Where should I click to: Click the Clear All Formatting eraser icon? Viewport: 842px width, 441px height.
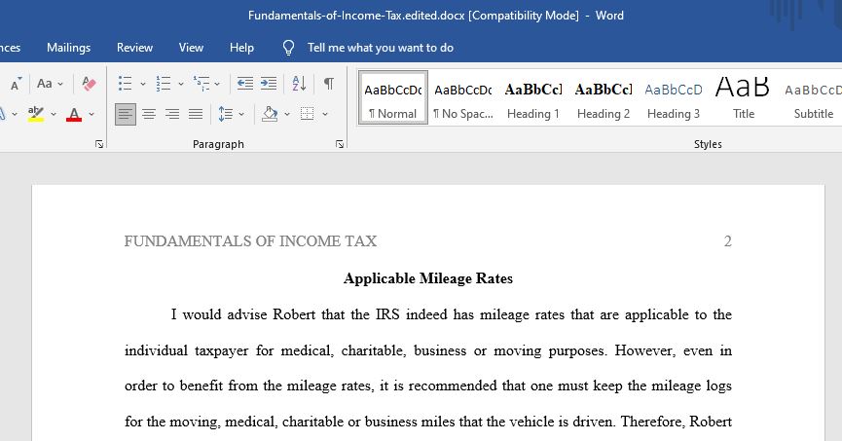[x=89, y=84]
